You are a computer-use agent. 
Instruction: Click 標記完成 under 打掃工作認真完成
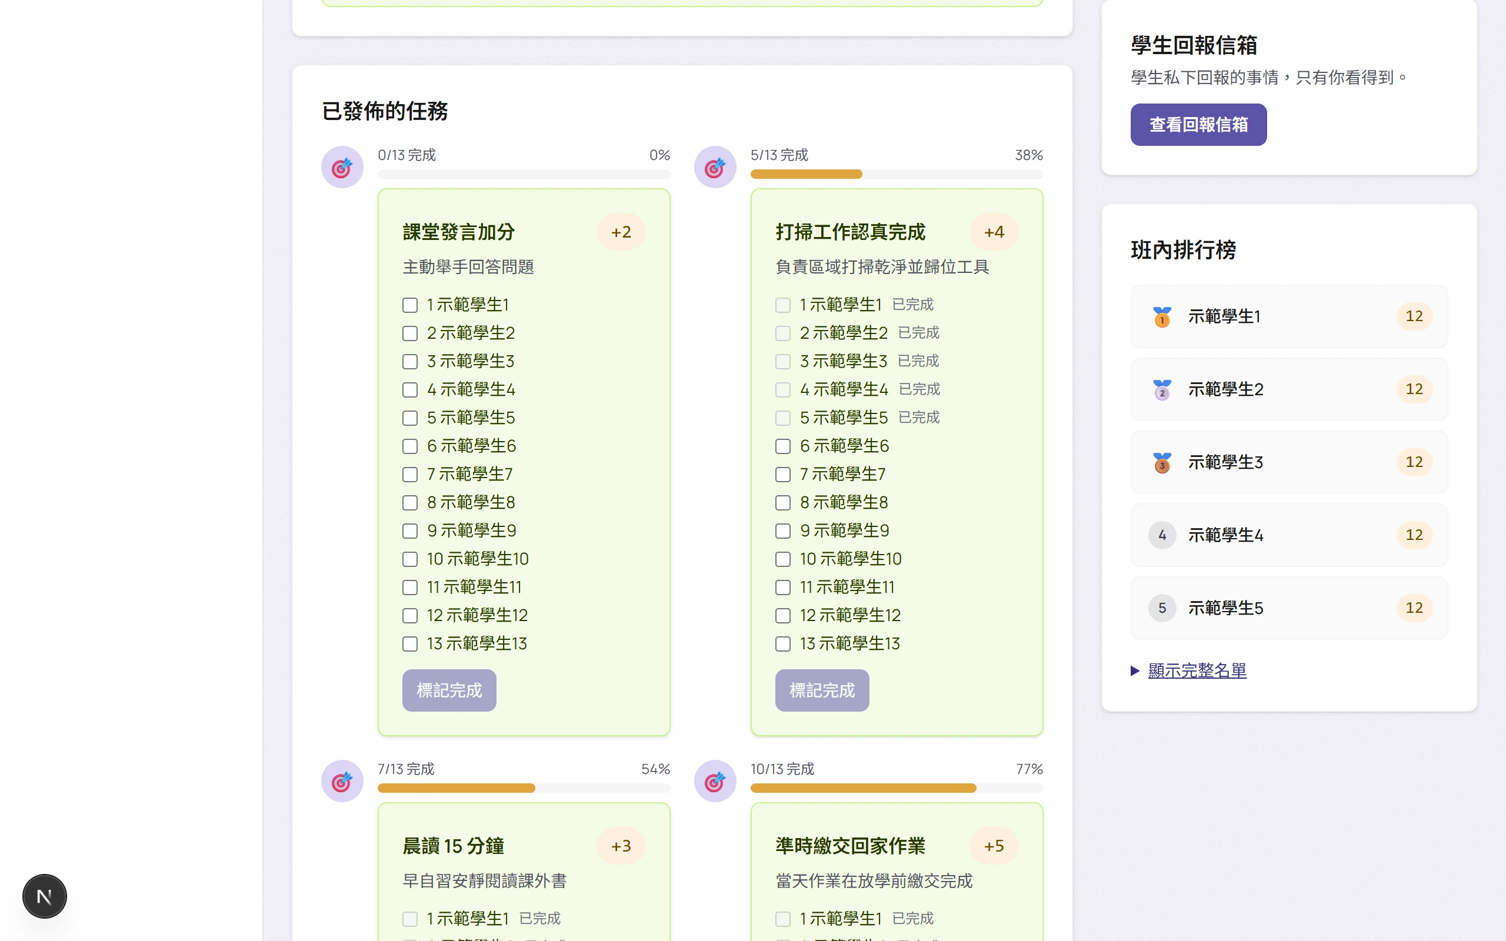(x=821, y=690)
